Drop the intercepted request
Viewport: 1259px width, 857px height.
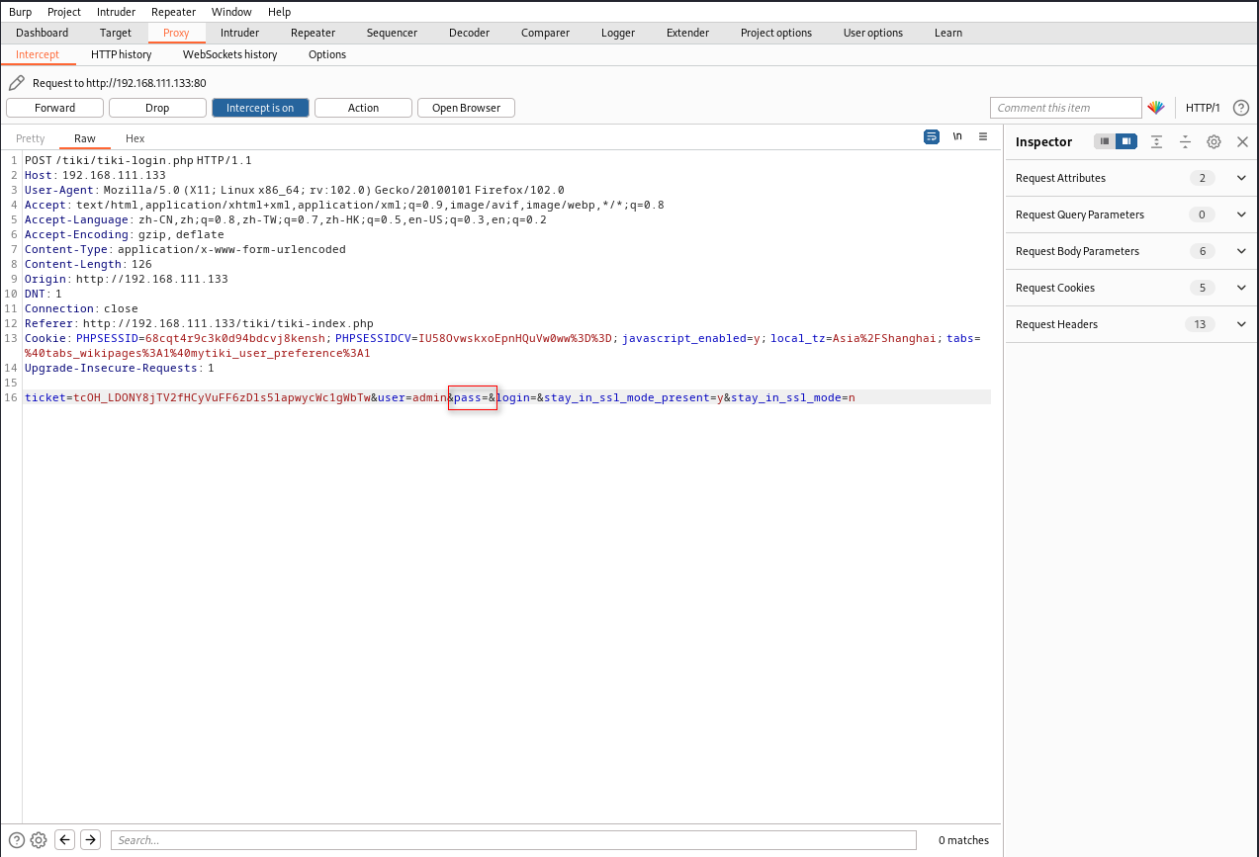(157, 108)
